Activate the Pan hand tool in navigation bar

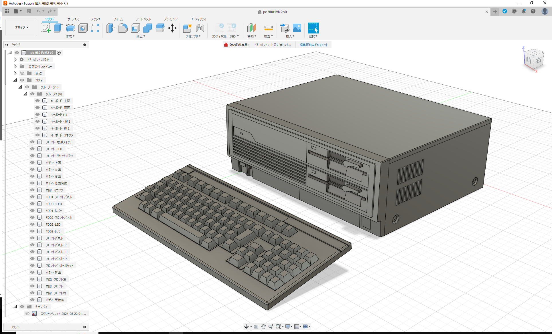tap(263, 326)
